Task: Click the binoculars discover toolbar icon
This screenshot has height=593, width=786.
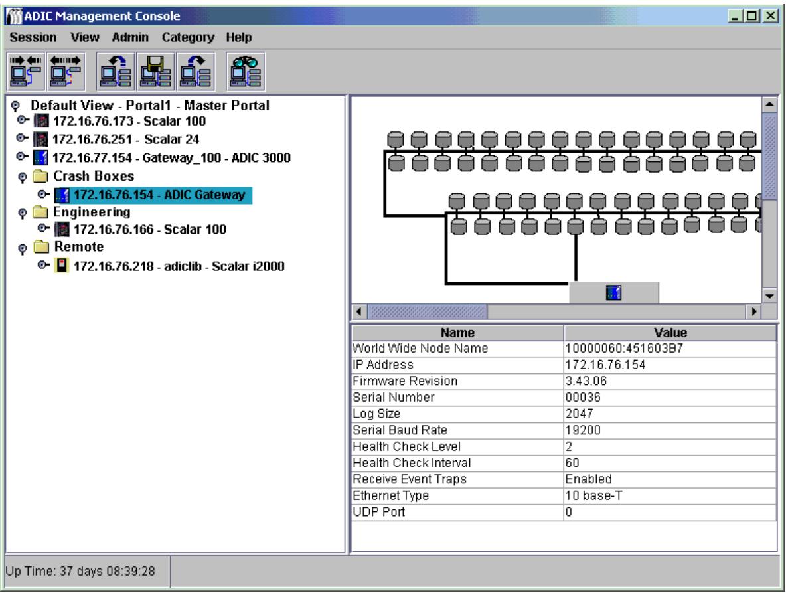Action: (x=246, y=71)
